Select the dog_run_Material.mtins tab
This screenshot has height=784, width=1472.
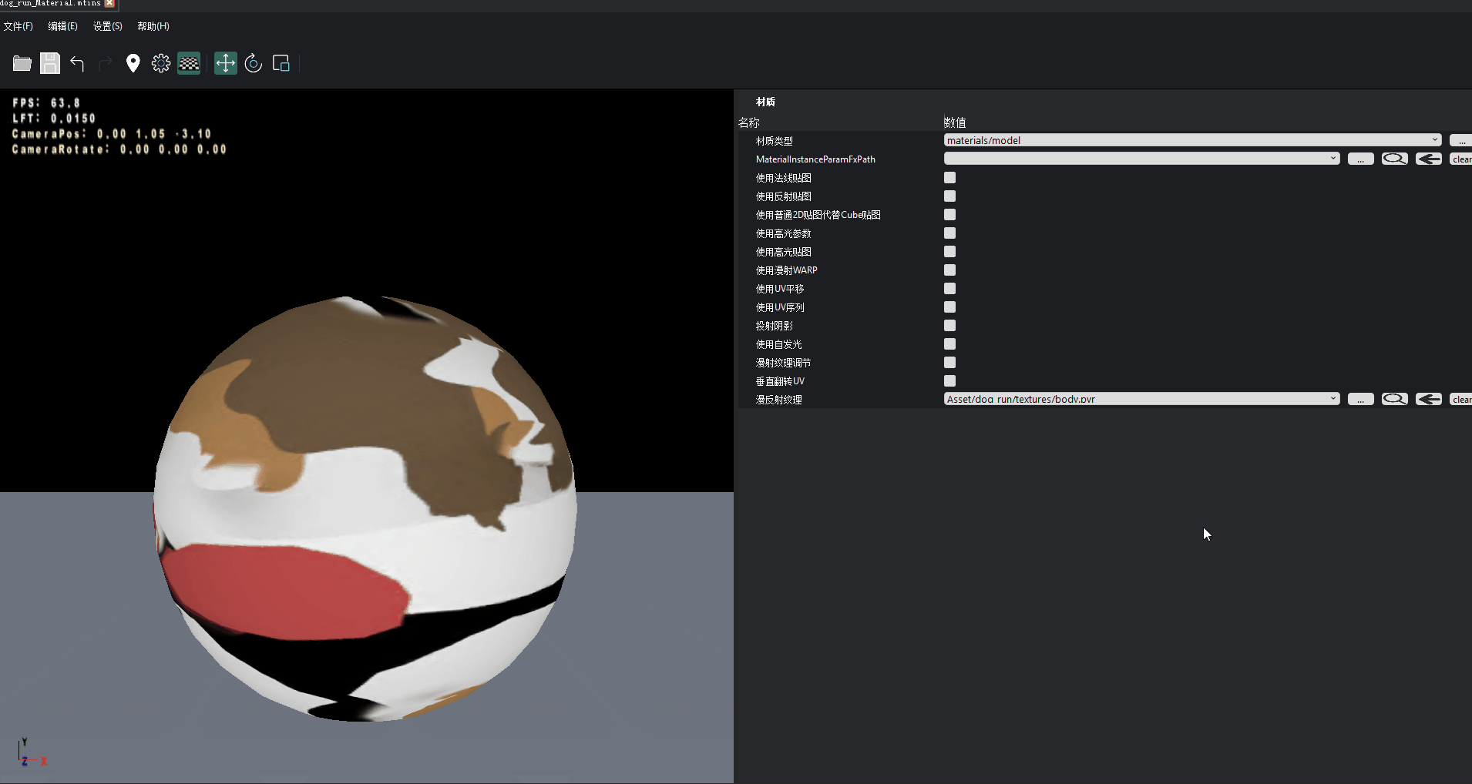(x=51, y=4)
